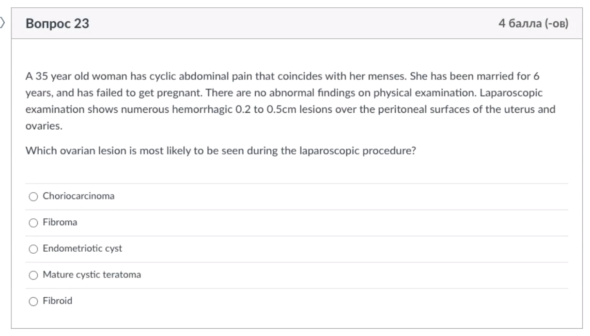590x336 pixels.
Task: Mark the Fibroid radio button
Action: pyautogui.click(x=33, y=301)
